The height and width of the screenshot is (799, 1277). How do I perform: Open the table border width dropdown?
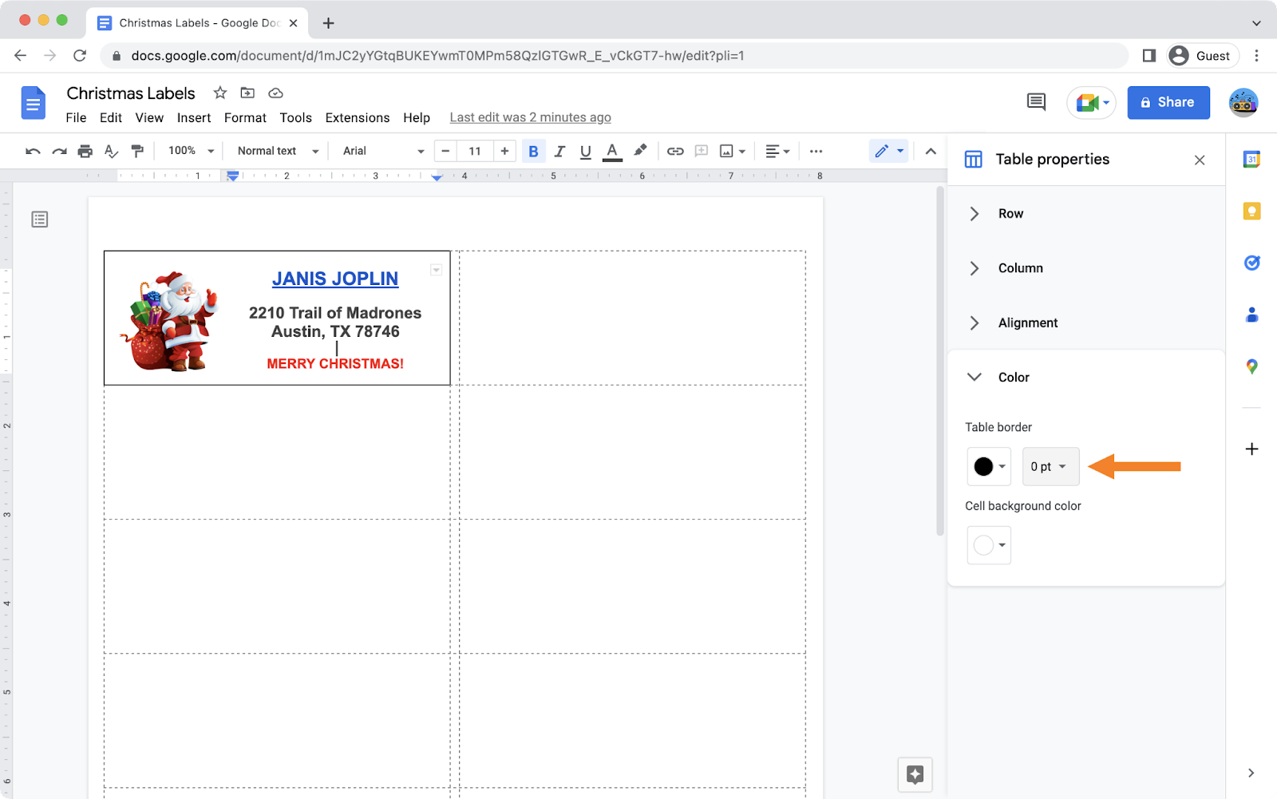coord(1050,466)
